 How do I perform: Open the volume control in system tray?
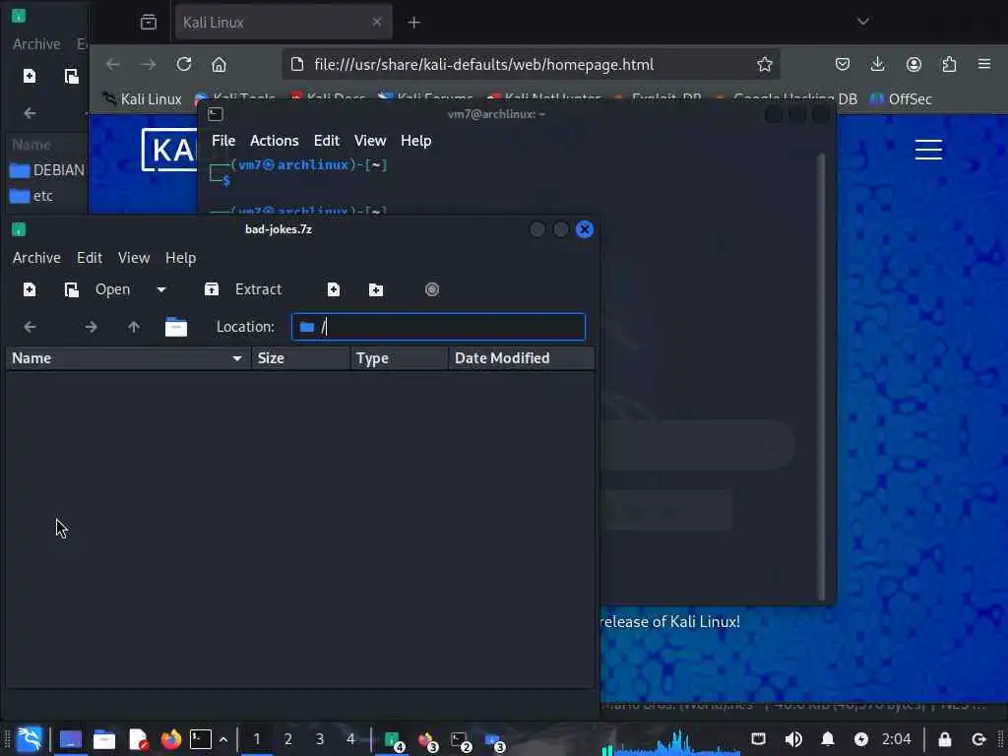[x=793, y=740]
